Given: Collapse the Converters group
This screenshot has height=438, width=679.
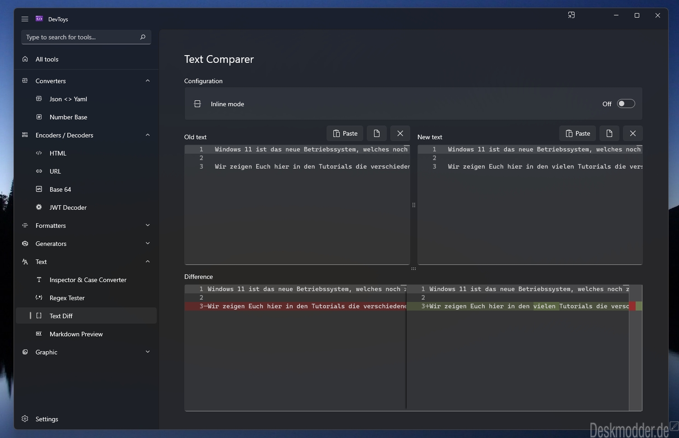Looking at the screenshot, I should 148,81.
